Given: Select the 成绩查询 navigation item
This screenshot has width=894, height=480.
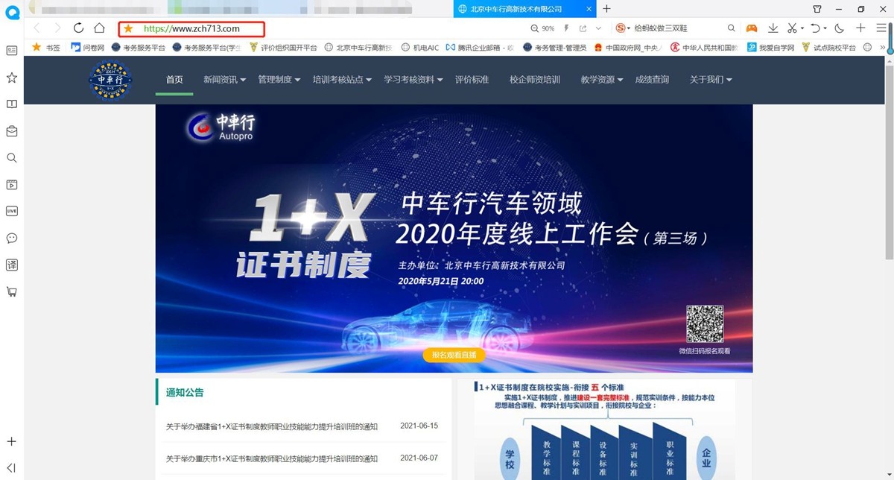Looking at the screenshot, I should (652, 80).
